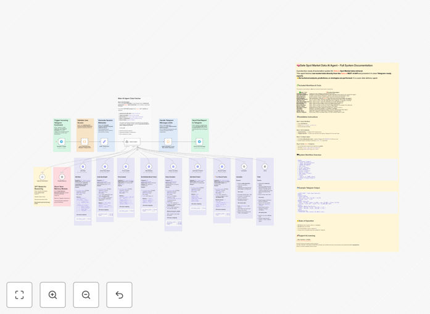Click the Send Final Report to Telegram heading
Viewport: 430px width, 314px height.
199,122
